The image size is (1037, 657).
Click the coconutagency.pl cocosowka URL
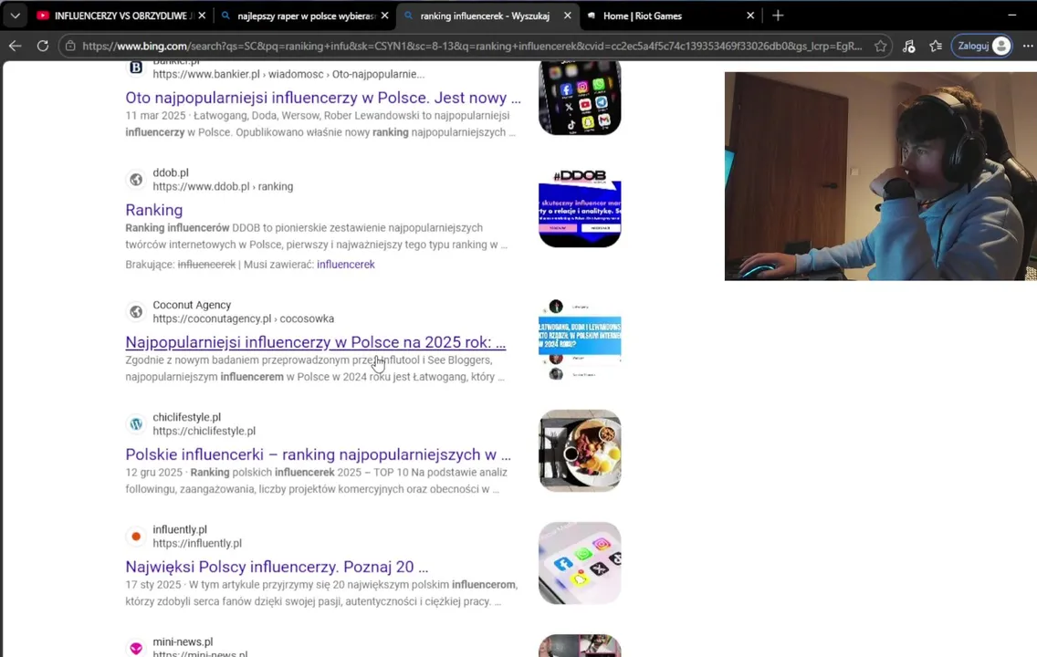(x=244, y=318)
